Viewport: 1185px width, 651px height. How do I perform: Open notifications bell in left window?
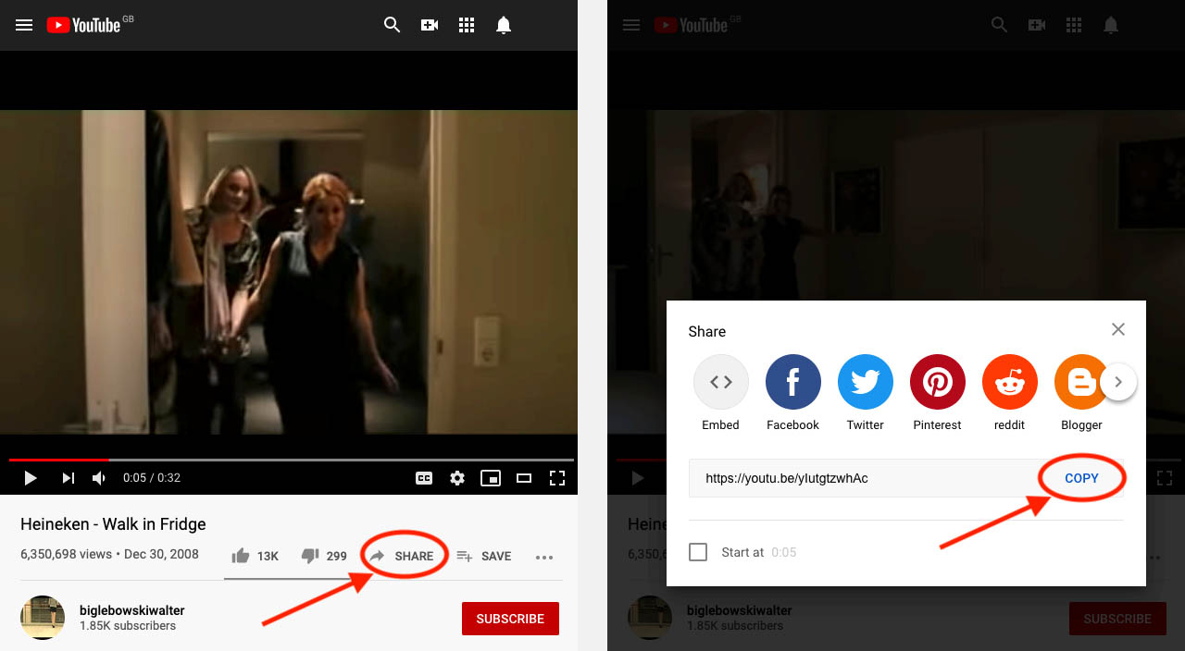[x=504, y=25]
